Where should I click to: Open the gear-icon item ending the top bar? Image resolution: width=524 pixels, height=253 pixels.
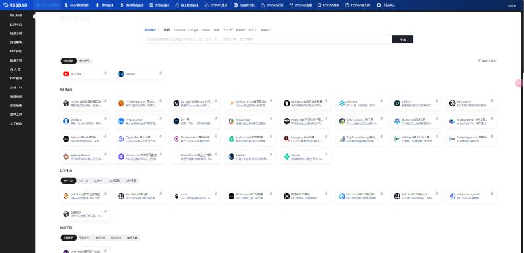point(386,5)
